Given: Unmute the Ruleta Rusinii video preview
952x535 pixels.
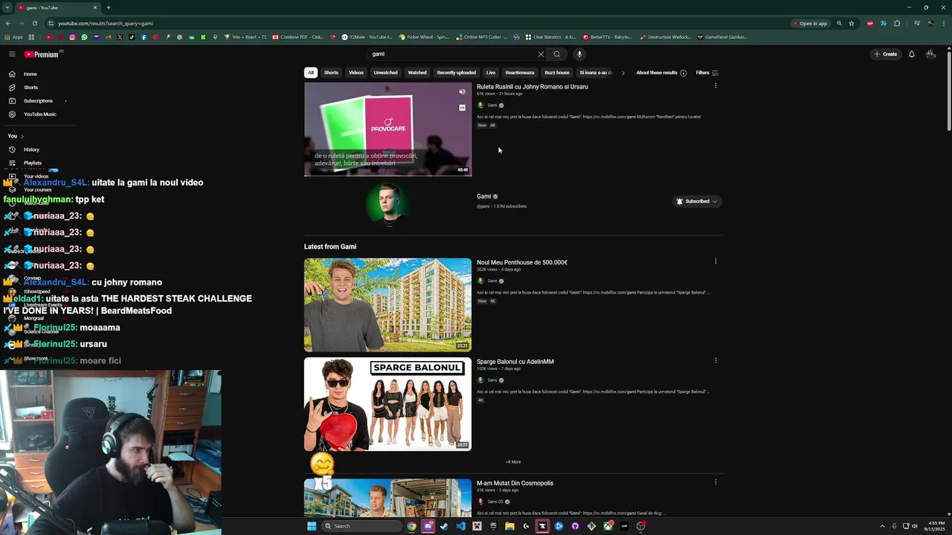Looking at the screenshot, I should (462, 92).
